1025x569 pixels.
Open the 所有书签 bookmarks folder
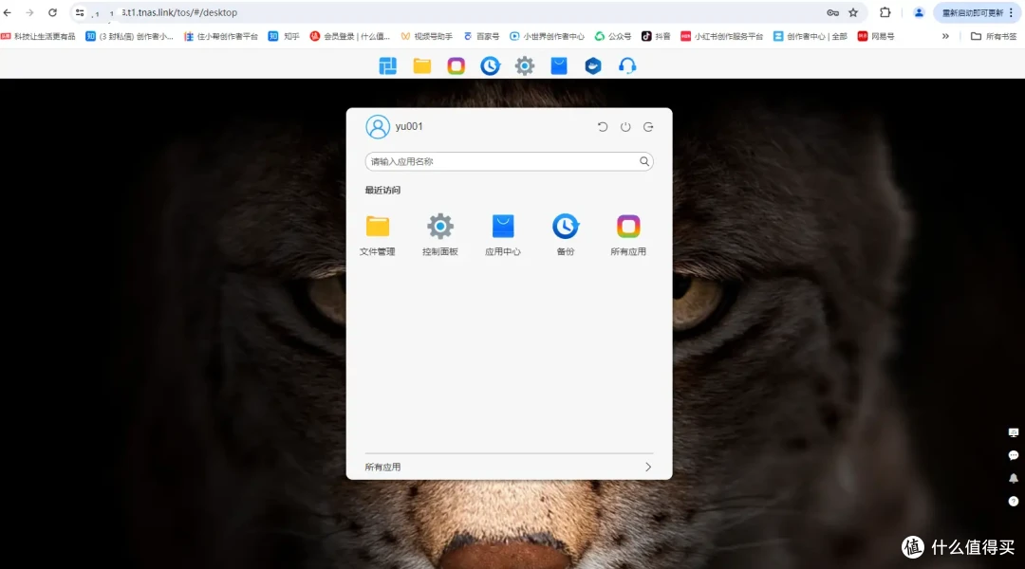(994, 37)
